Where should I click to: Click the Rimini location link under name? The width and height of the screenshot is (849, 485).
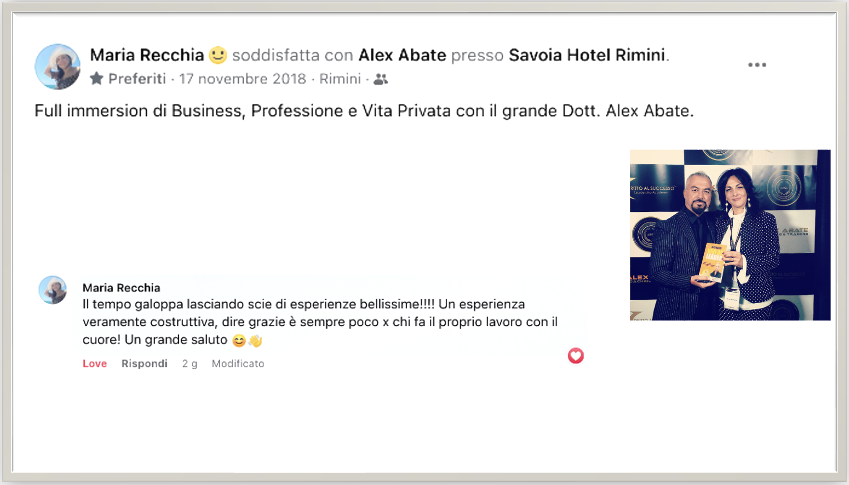point(340,79)
